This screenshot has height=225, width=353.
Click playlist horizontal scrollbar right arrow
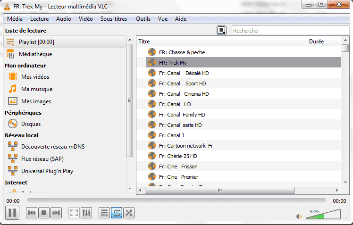(x=337, y=191)
